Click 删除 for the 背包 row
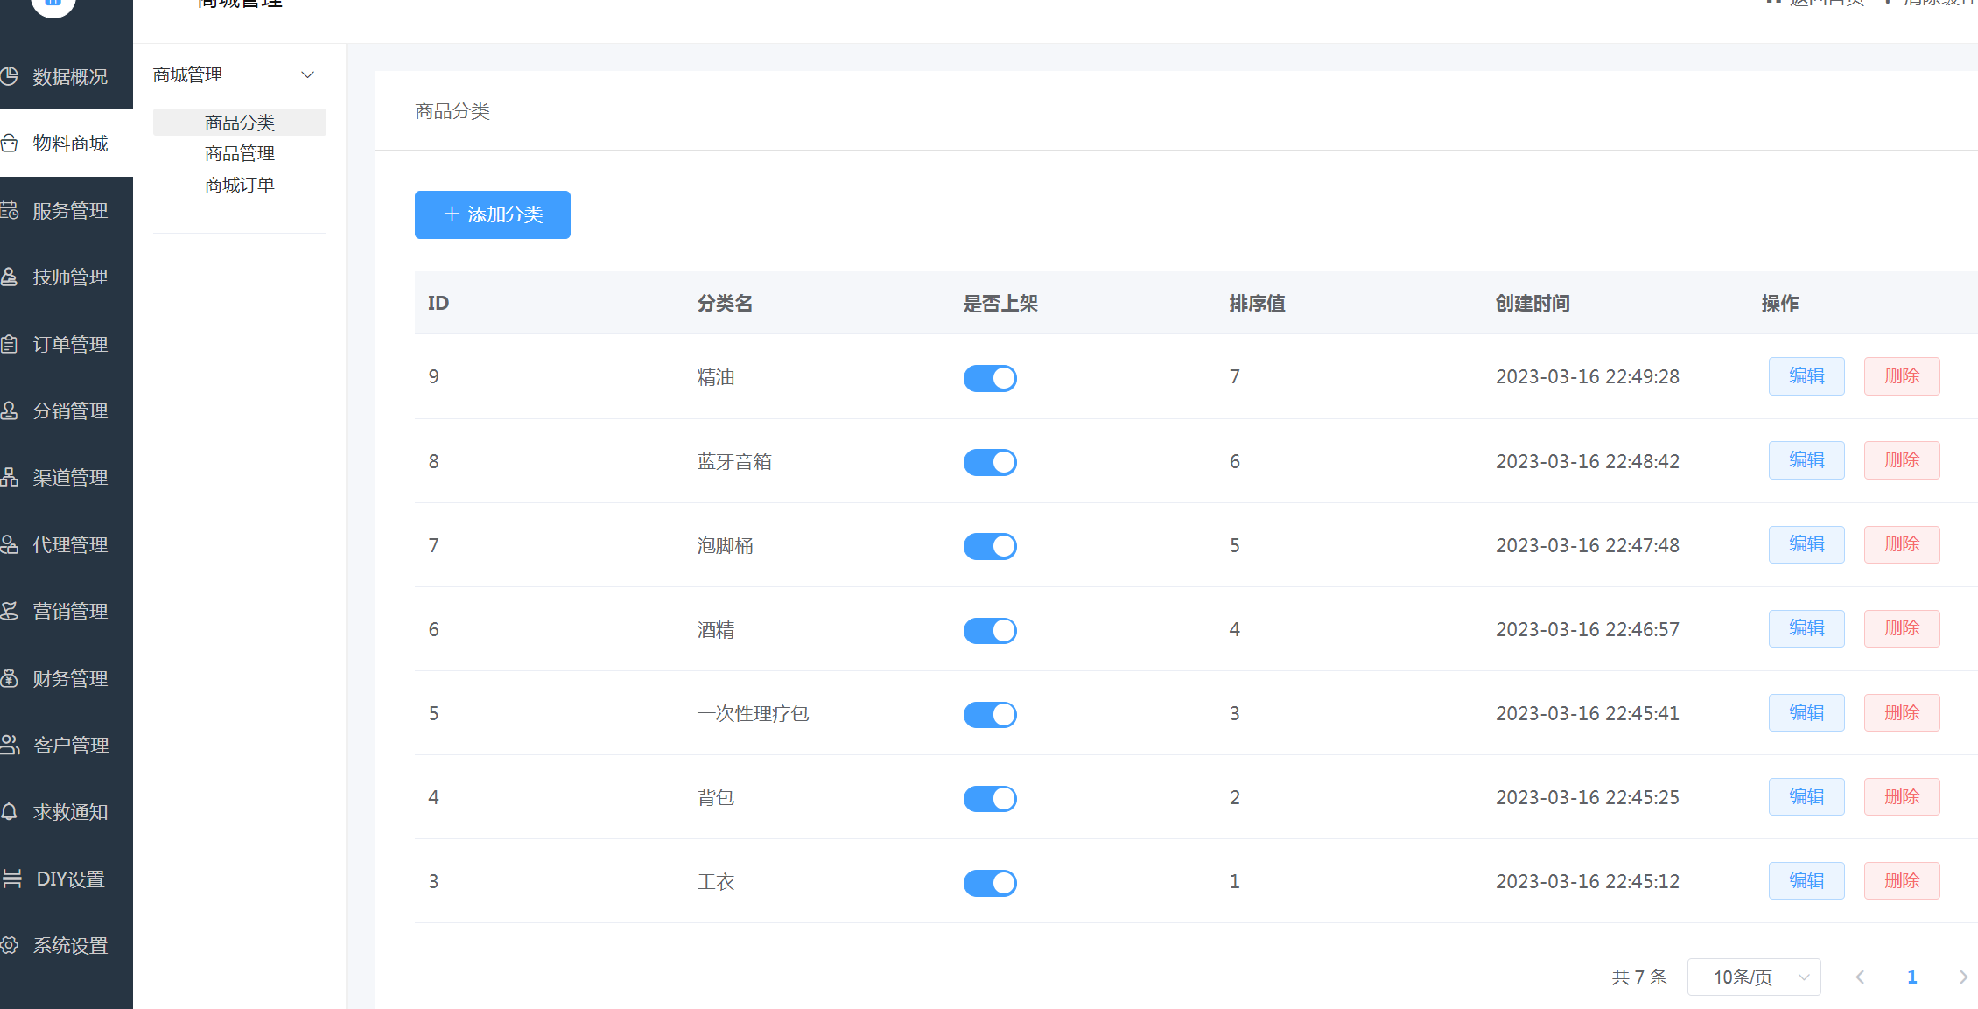Viewport: 1978px width, 1009px height. coord(1902,796)
